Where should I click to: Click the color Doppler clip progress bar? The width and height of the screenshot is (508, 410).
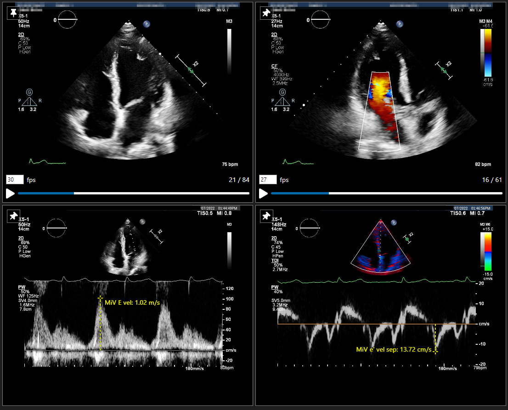(386, 194)
